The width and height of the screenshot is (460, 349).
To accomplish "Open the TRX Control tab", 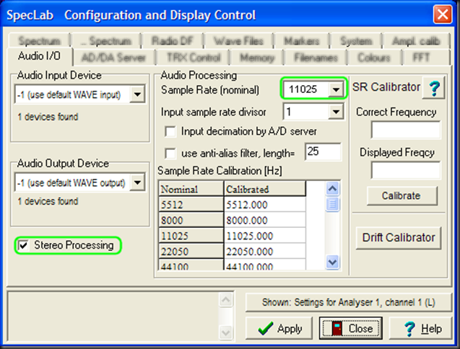I will click(194, 58).
